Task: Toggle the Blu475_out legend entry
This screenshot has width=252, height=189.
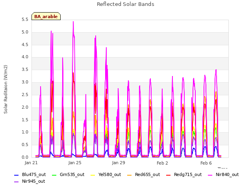Action: [30, 175]
